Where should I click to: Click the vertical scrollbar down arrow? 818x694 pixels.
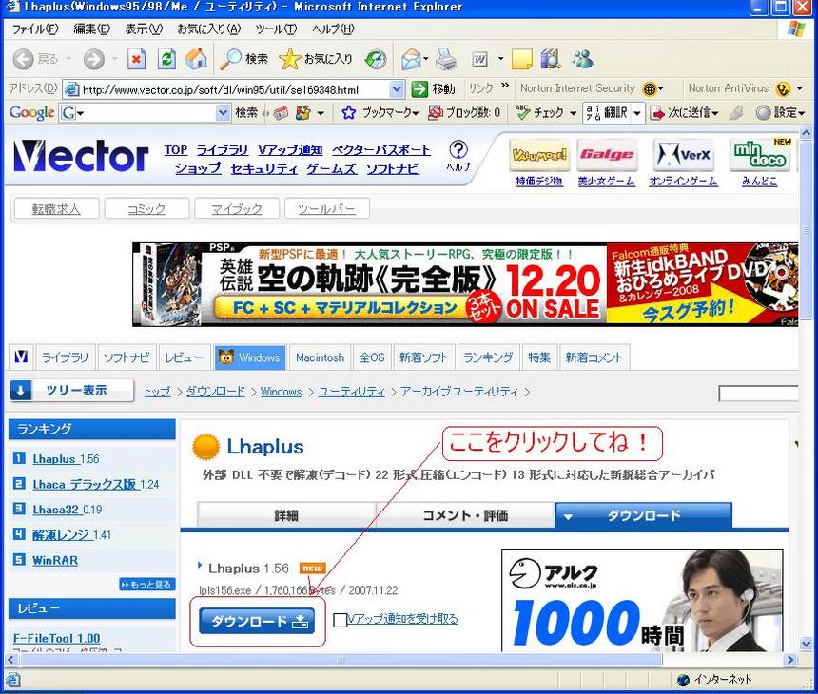click(x=806, y=645)
